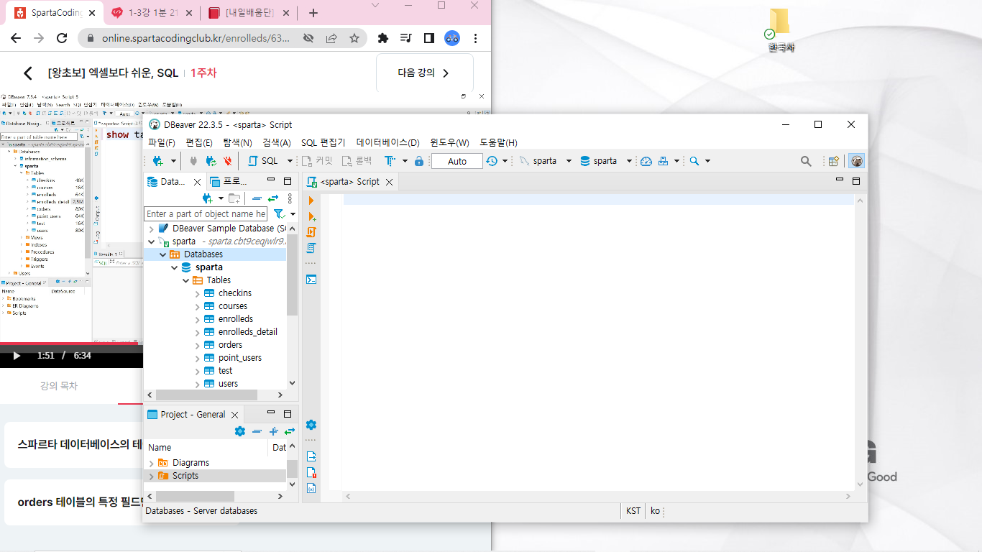Collapse the Databases tree node

click(163, 254)
